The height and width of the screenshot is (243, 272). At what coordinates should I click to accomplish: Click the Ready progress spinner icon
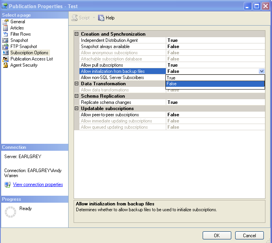click(x=10, y=212)
